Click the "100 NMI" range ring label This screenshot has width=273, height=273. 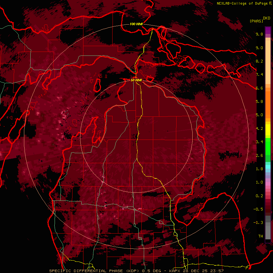pyautogui.click(x=136, y=24)
